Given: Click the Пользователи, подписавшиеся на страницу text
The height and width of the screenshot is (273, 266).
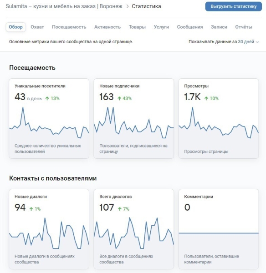Looking at the screenshot, I should 133,148.
